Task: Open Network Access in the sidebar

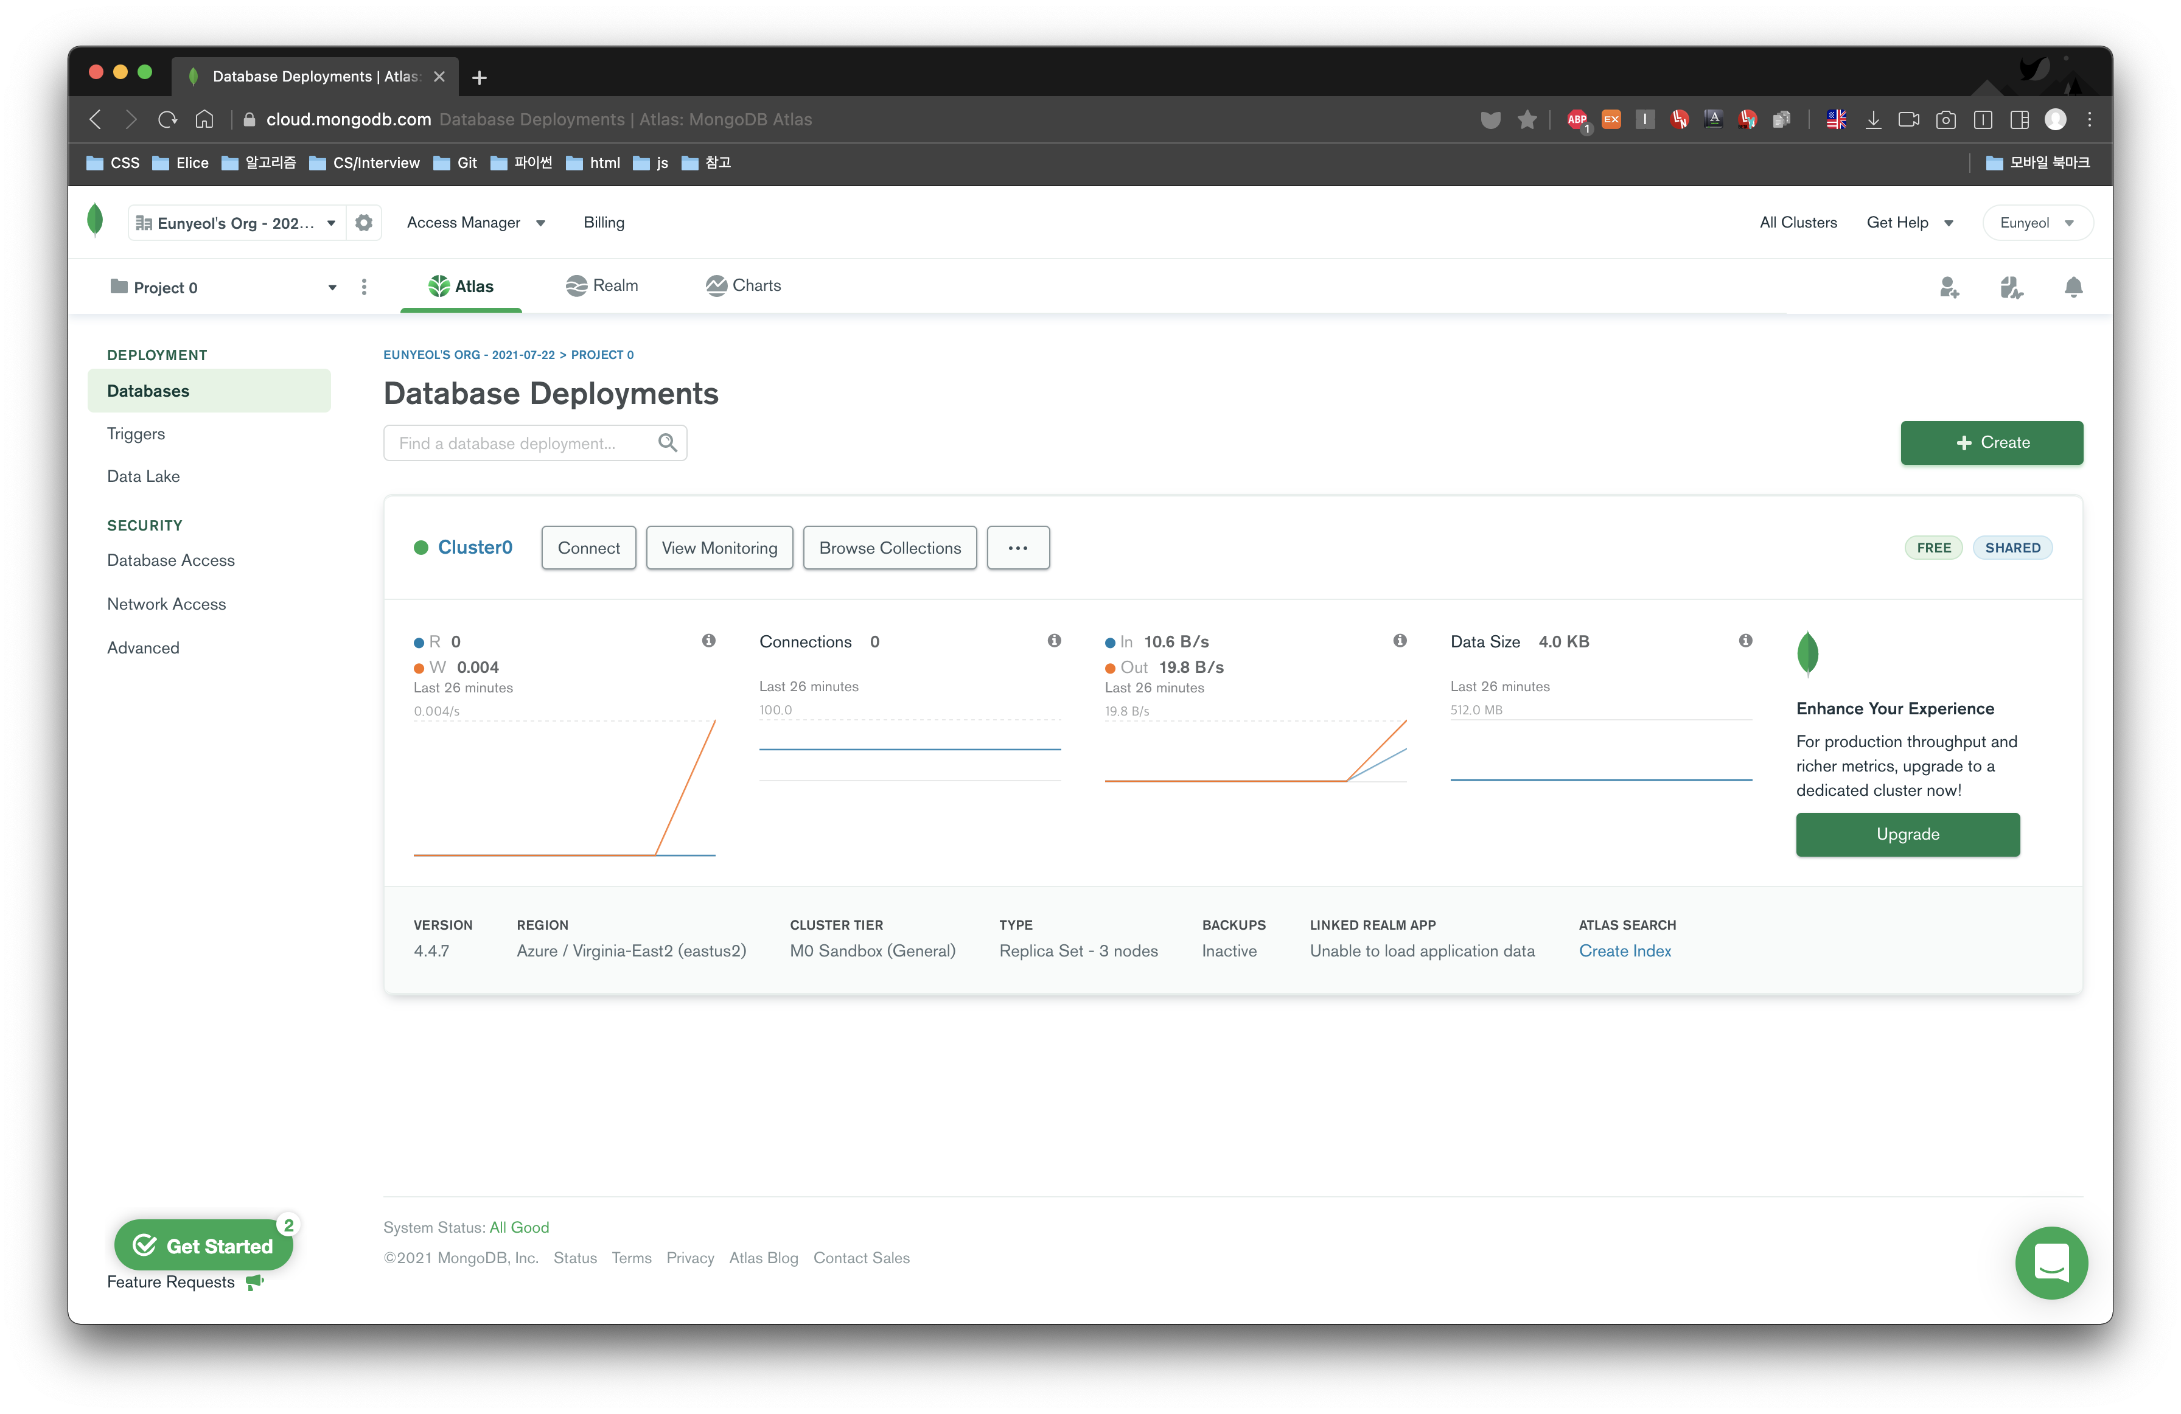Action: [x=166, y=604]
